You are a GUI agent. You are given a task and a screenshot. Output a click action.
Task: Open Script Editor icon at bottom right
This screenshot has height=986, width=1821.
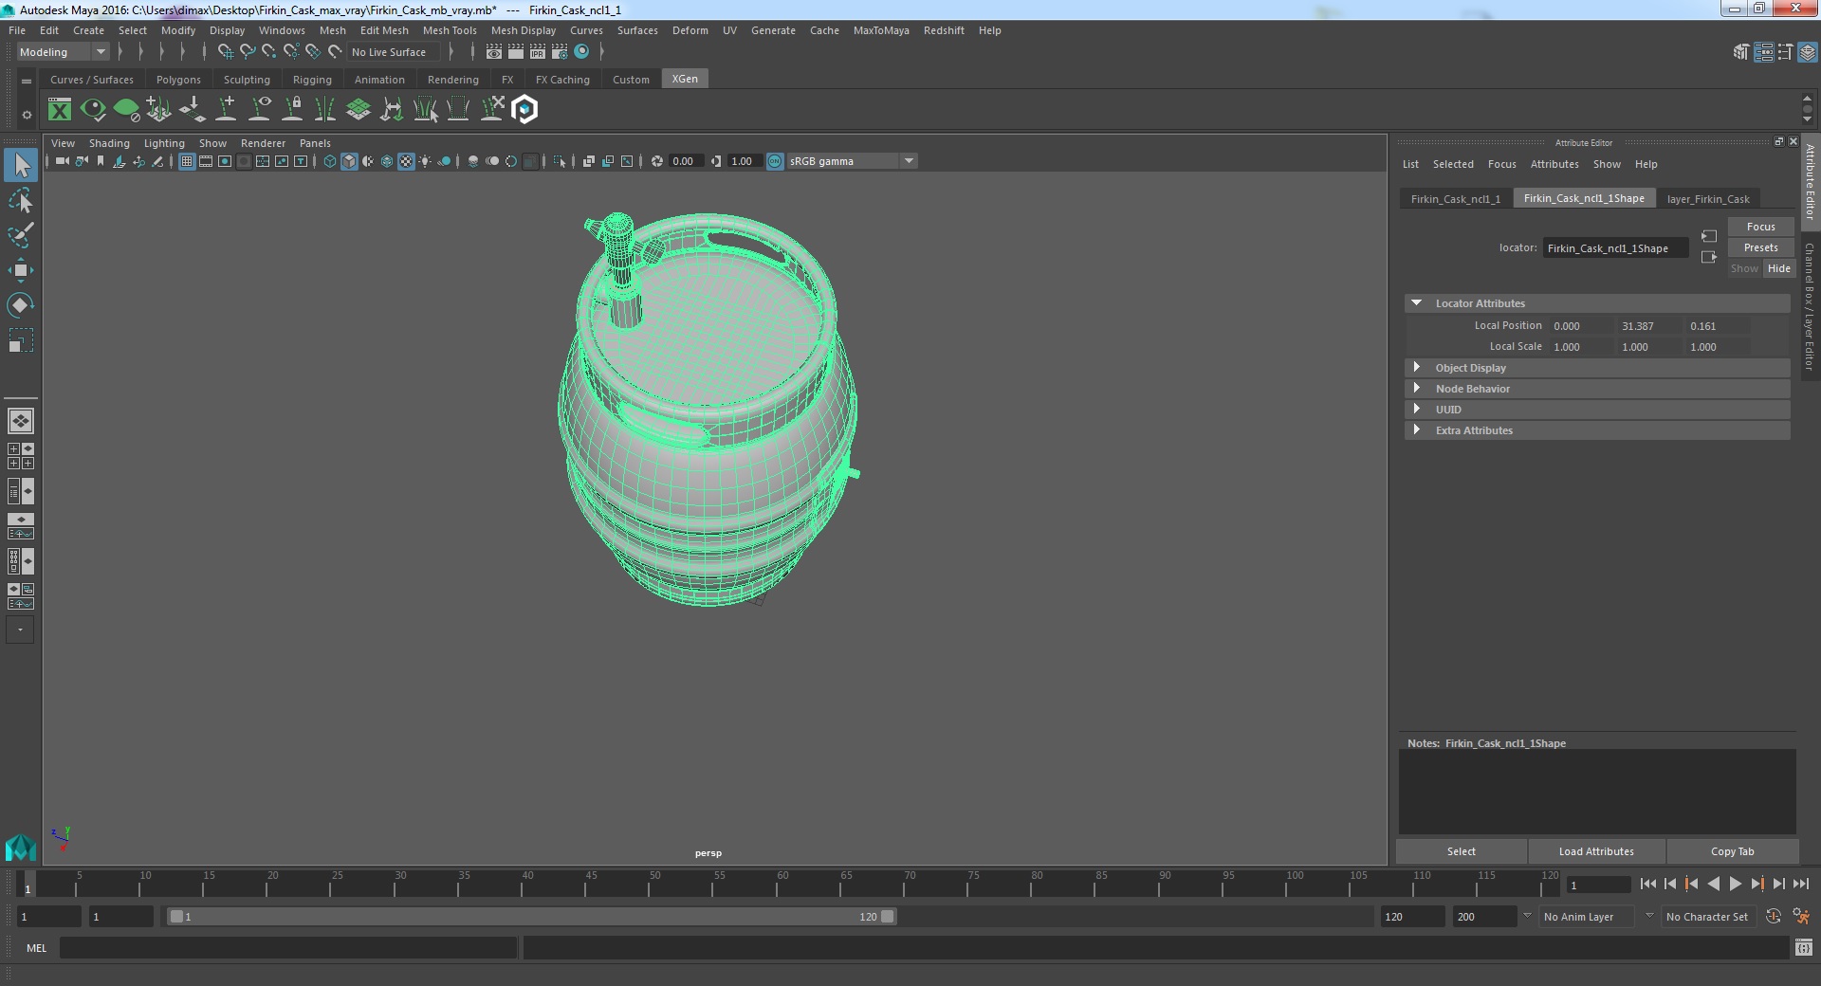(1803, 947)
